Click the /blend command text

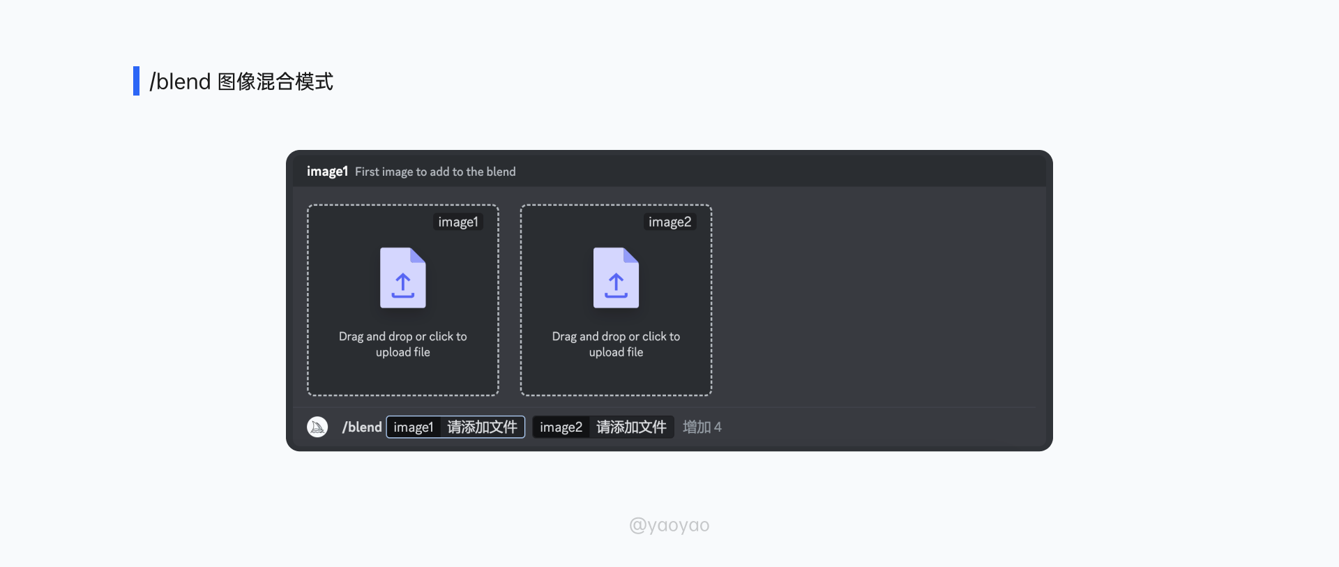click(362, 427)
